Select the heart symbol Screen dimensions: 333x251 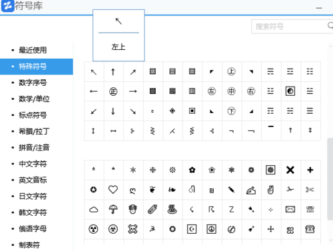point(113,190)
